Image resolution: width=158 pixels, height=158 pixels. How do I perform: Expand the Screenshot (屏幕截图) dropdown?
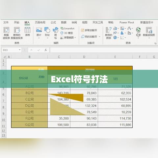75,38
